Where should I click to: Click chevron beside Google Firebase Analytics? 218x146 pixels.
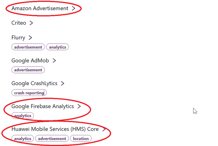[x=79, y=106]
